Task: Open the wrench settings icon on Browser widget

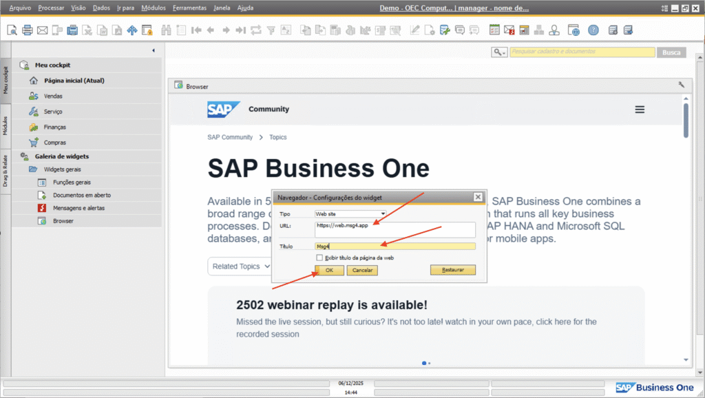Action: [x=681, y=85]
